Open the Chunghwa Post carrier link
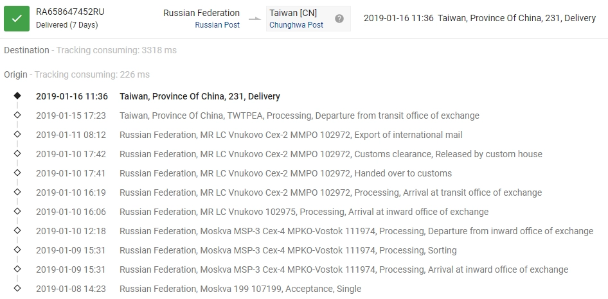Image resolution: width=608 pixels, height=299 pixels. click(296, 25)
